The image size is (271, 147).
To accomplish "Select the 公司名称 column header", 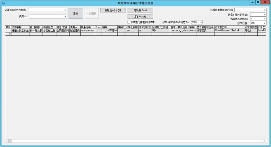I will pos(20,27).
